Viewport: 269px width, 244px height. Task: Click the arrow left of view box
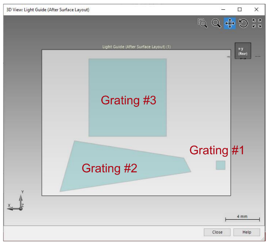229,57
